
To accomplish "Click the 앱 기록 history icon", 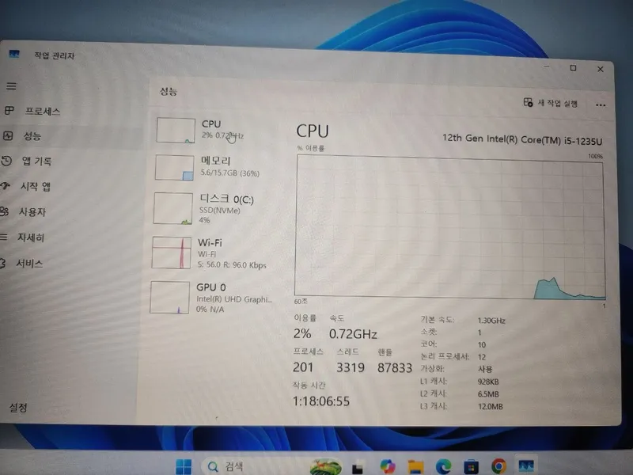I will pos(6,161).
